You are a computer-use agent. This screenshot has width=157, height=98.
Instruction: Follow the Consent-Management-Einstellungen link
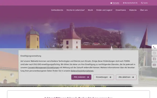click(43, 68)
